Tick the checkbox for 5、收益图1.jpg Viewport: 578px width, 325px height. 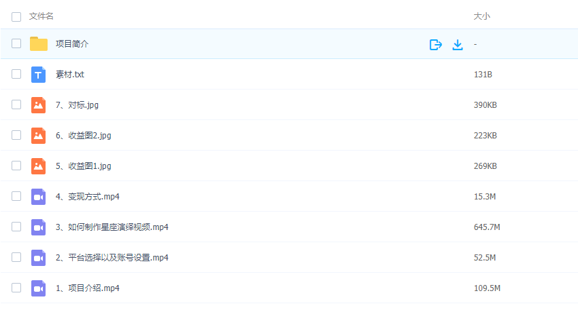pos(16,166)
